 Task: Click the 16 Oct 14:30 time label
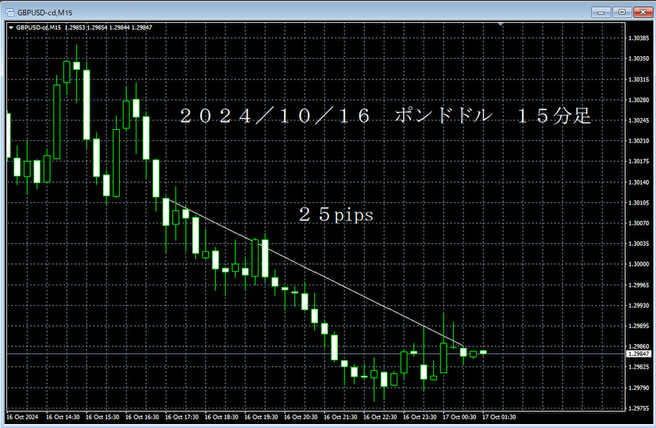click(x=63, y=417)
